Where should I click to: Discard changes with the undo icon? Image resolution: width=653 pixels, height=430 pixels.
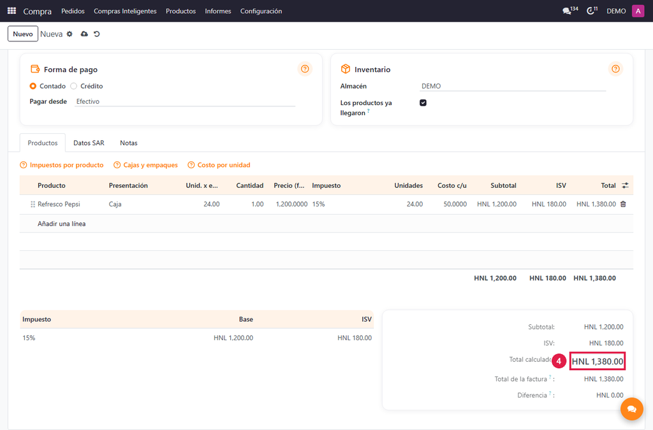(97, 34)
